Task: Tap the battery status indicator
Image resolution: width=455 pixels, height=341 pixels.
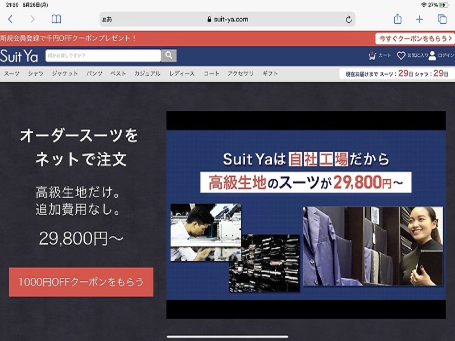Action: pos(444,5)
